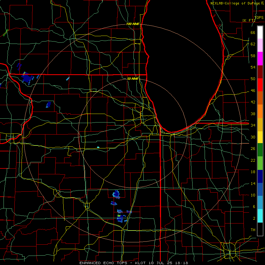Click the legend value "62"

tap(253, 44)
